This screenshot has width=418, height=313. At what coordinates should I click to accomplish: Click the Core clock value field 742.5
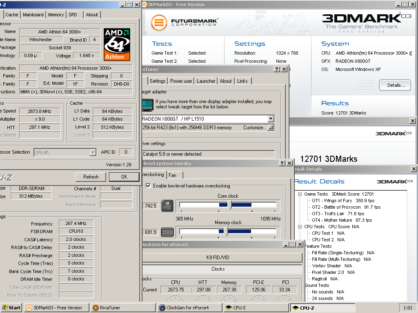tap(151, 206)
